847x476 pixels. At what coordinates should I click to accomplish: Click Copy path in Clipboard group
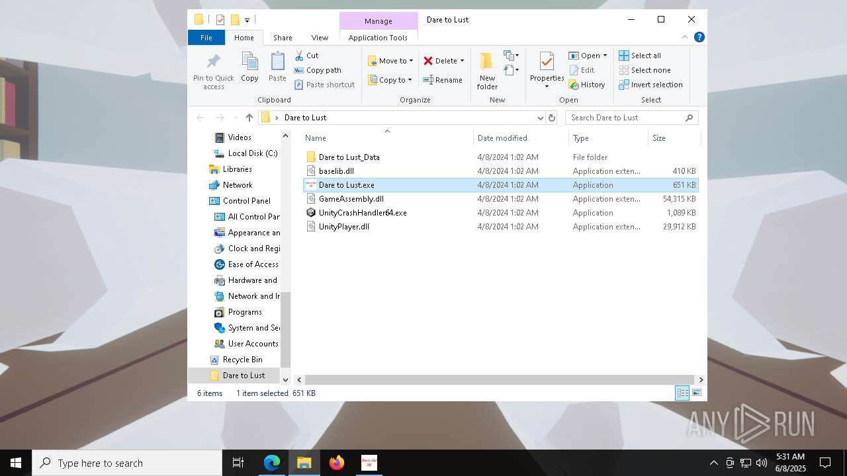(x=318, y=70)
